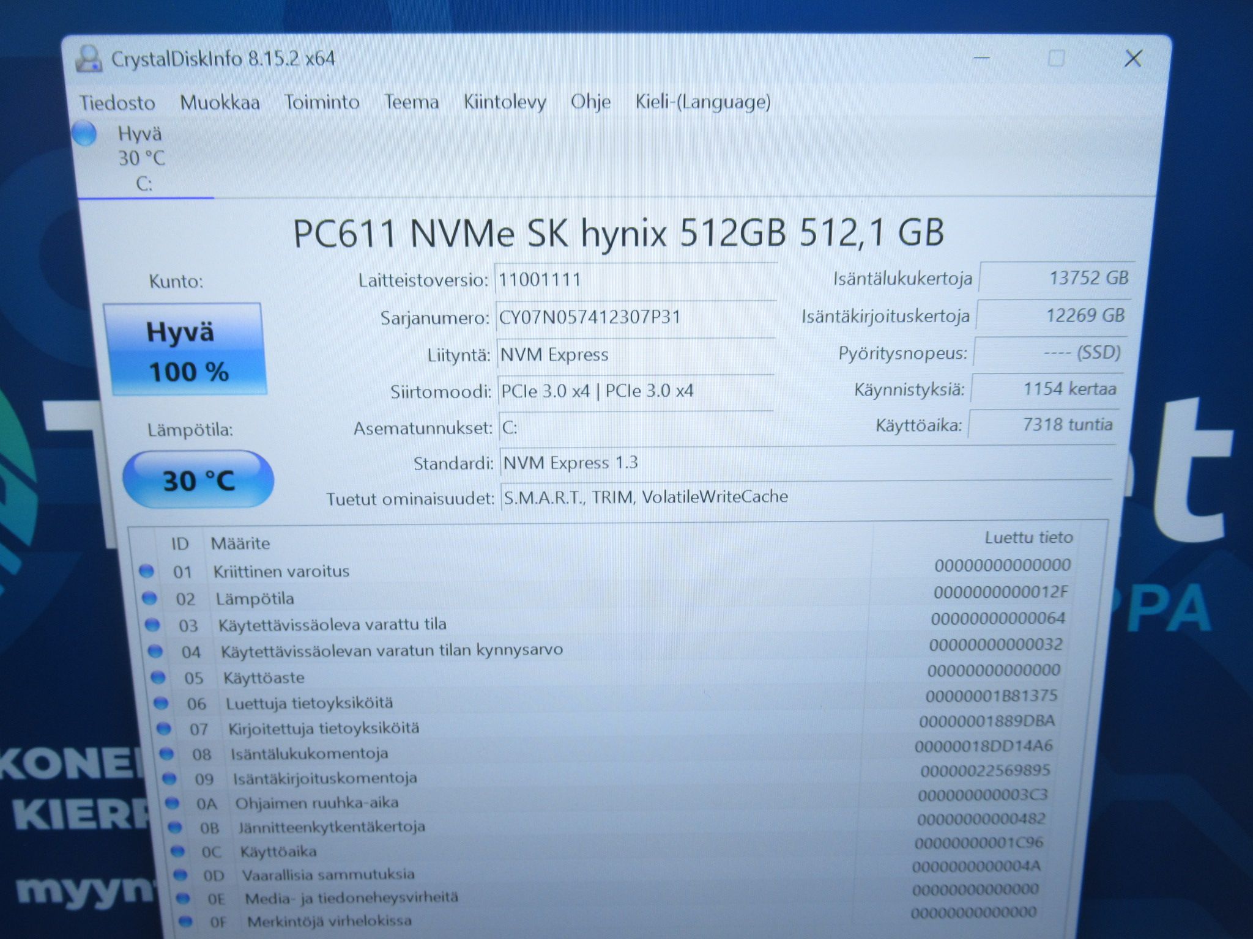Open the Ohje menu

pos(590,101)
